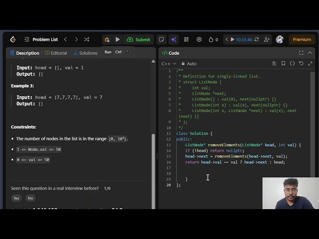Click the removeElements function signature line
The width and height of the screenshot is (319, 239).
coord(243,145)
